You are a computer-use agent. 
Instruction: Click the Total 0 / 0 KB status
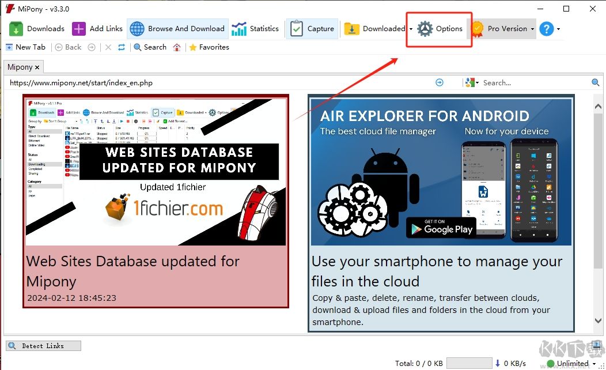(x=419, y=364)
